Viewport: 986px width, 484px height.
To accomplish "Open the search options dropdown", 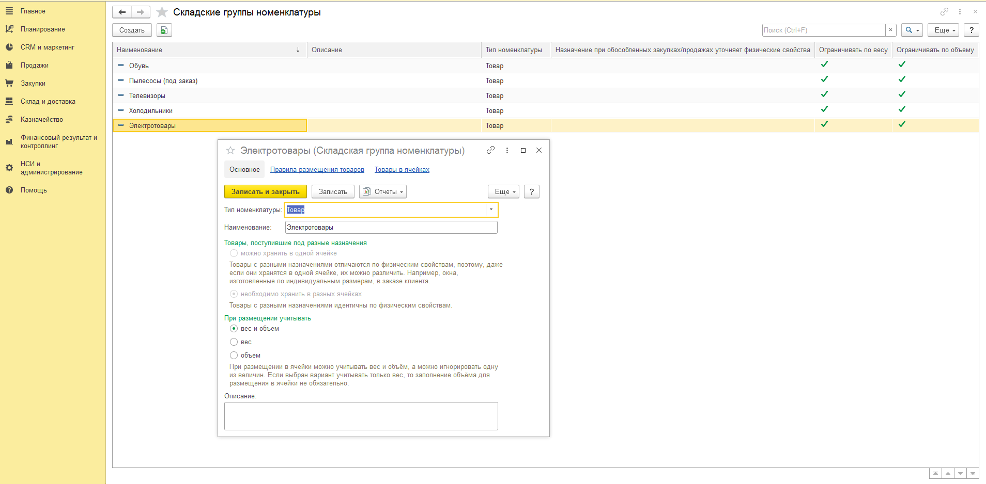I will (912, 30).
